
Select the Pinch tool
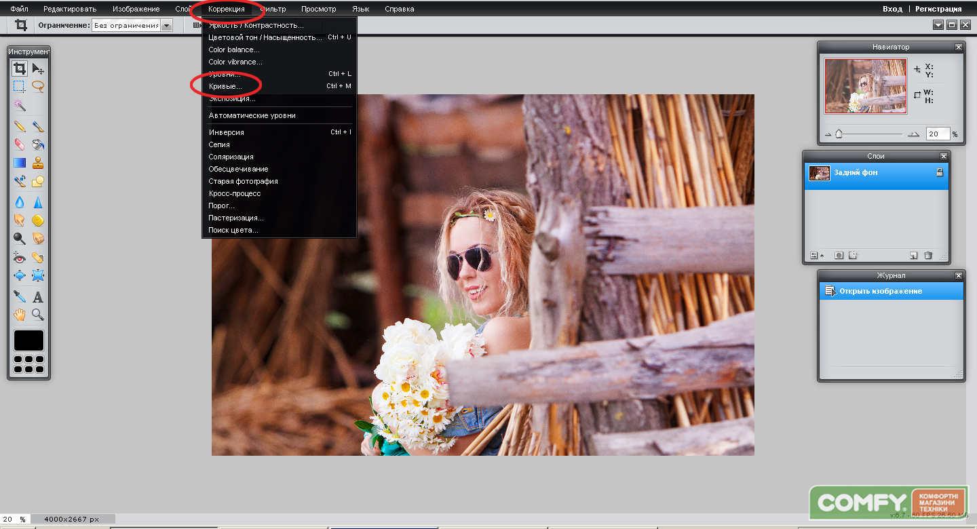click(38, 276)
